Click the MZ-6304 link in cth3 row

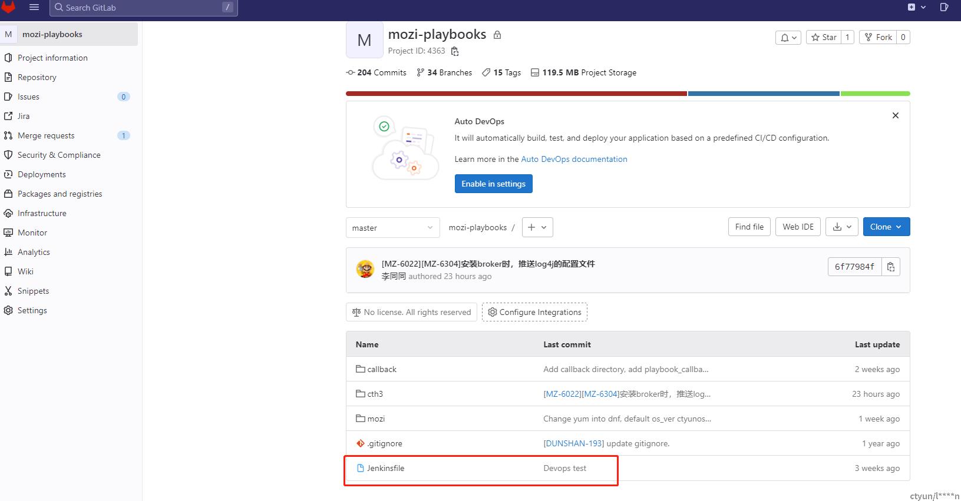(600, 394)
